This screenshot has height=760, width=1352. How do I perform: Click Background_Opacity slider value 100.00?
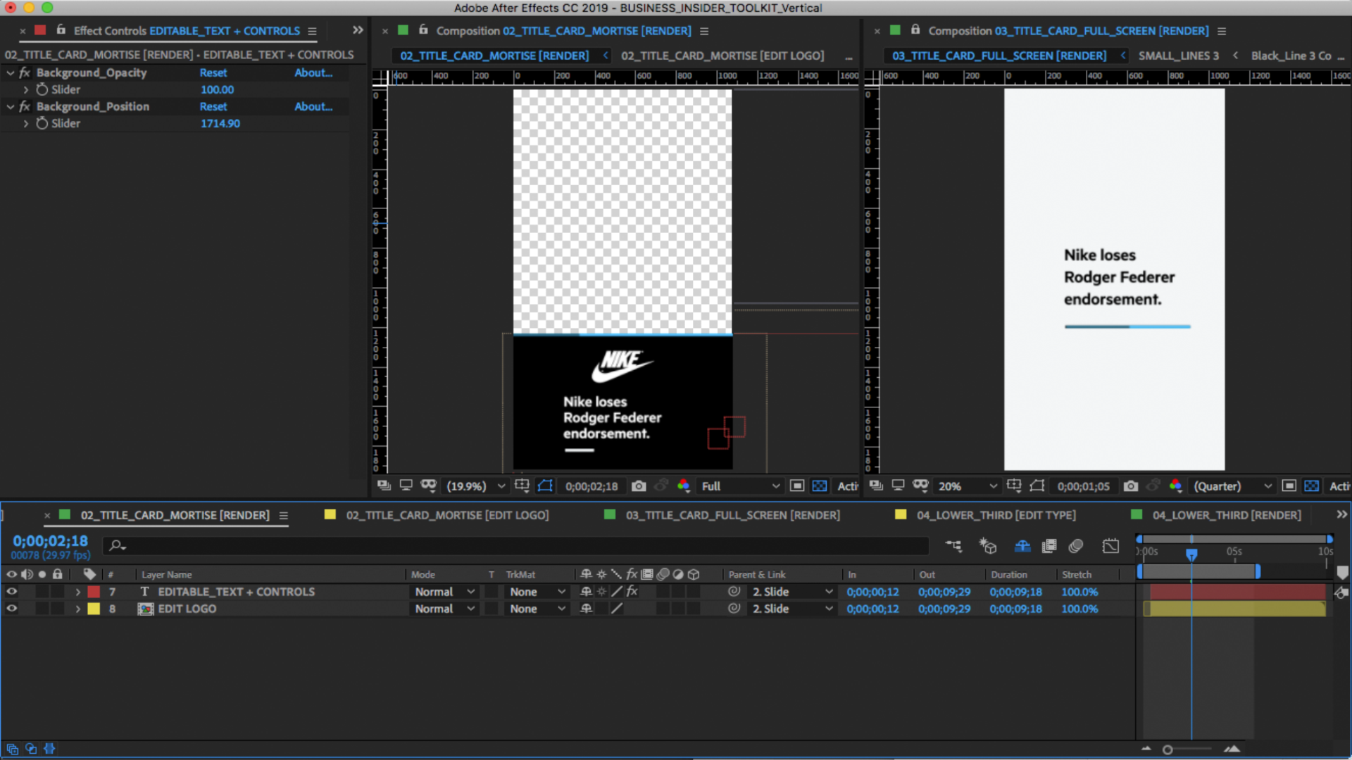point(217,89)
